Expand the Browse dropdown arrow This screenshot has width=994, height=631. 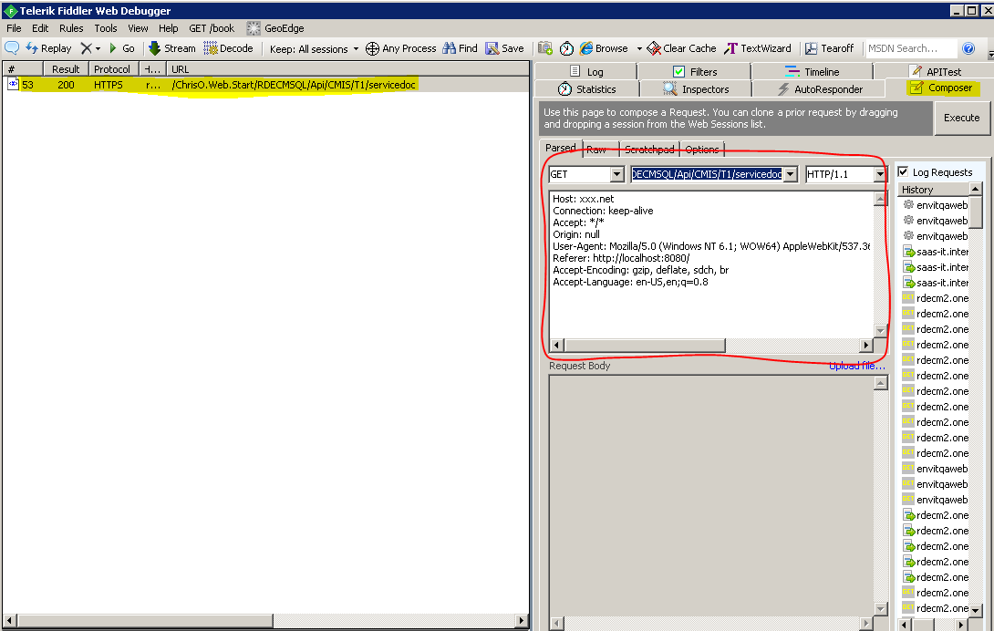[639, 49]
